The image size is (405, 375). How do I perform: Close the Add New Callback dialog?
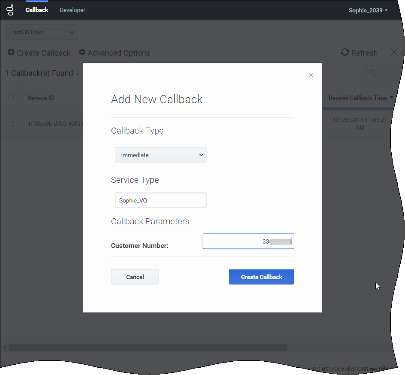click(311, 75)
